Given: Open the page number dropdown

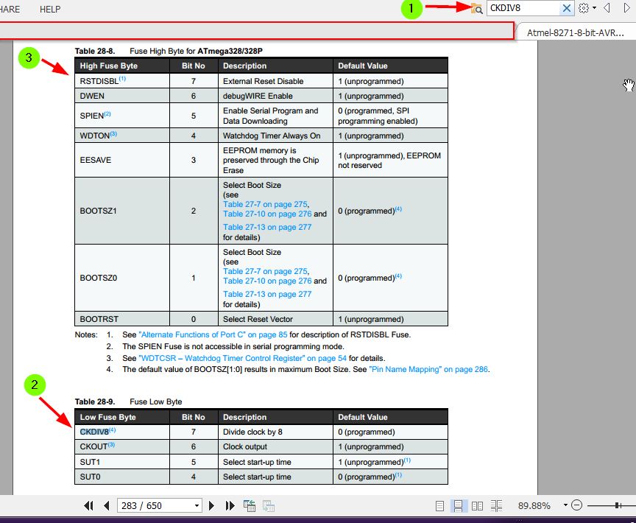Looking at the screenshot, I should pos(197,505).
